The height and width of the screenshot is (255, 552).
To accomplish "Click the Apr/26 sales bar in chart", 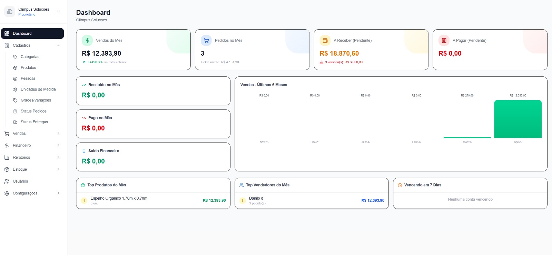I will click(x=518, y=119).
